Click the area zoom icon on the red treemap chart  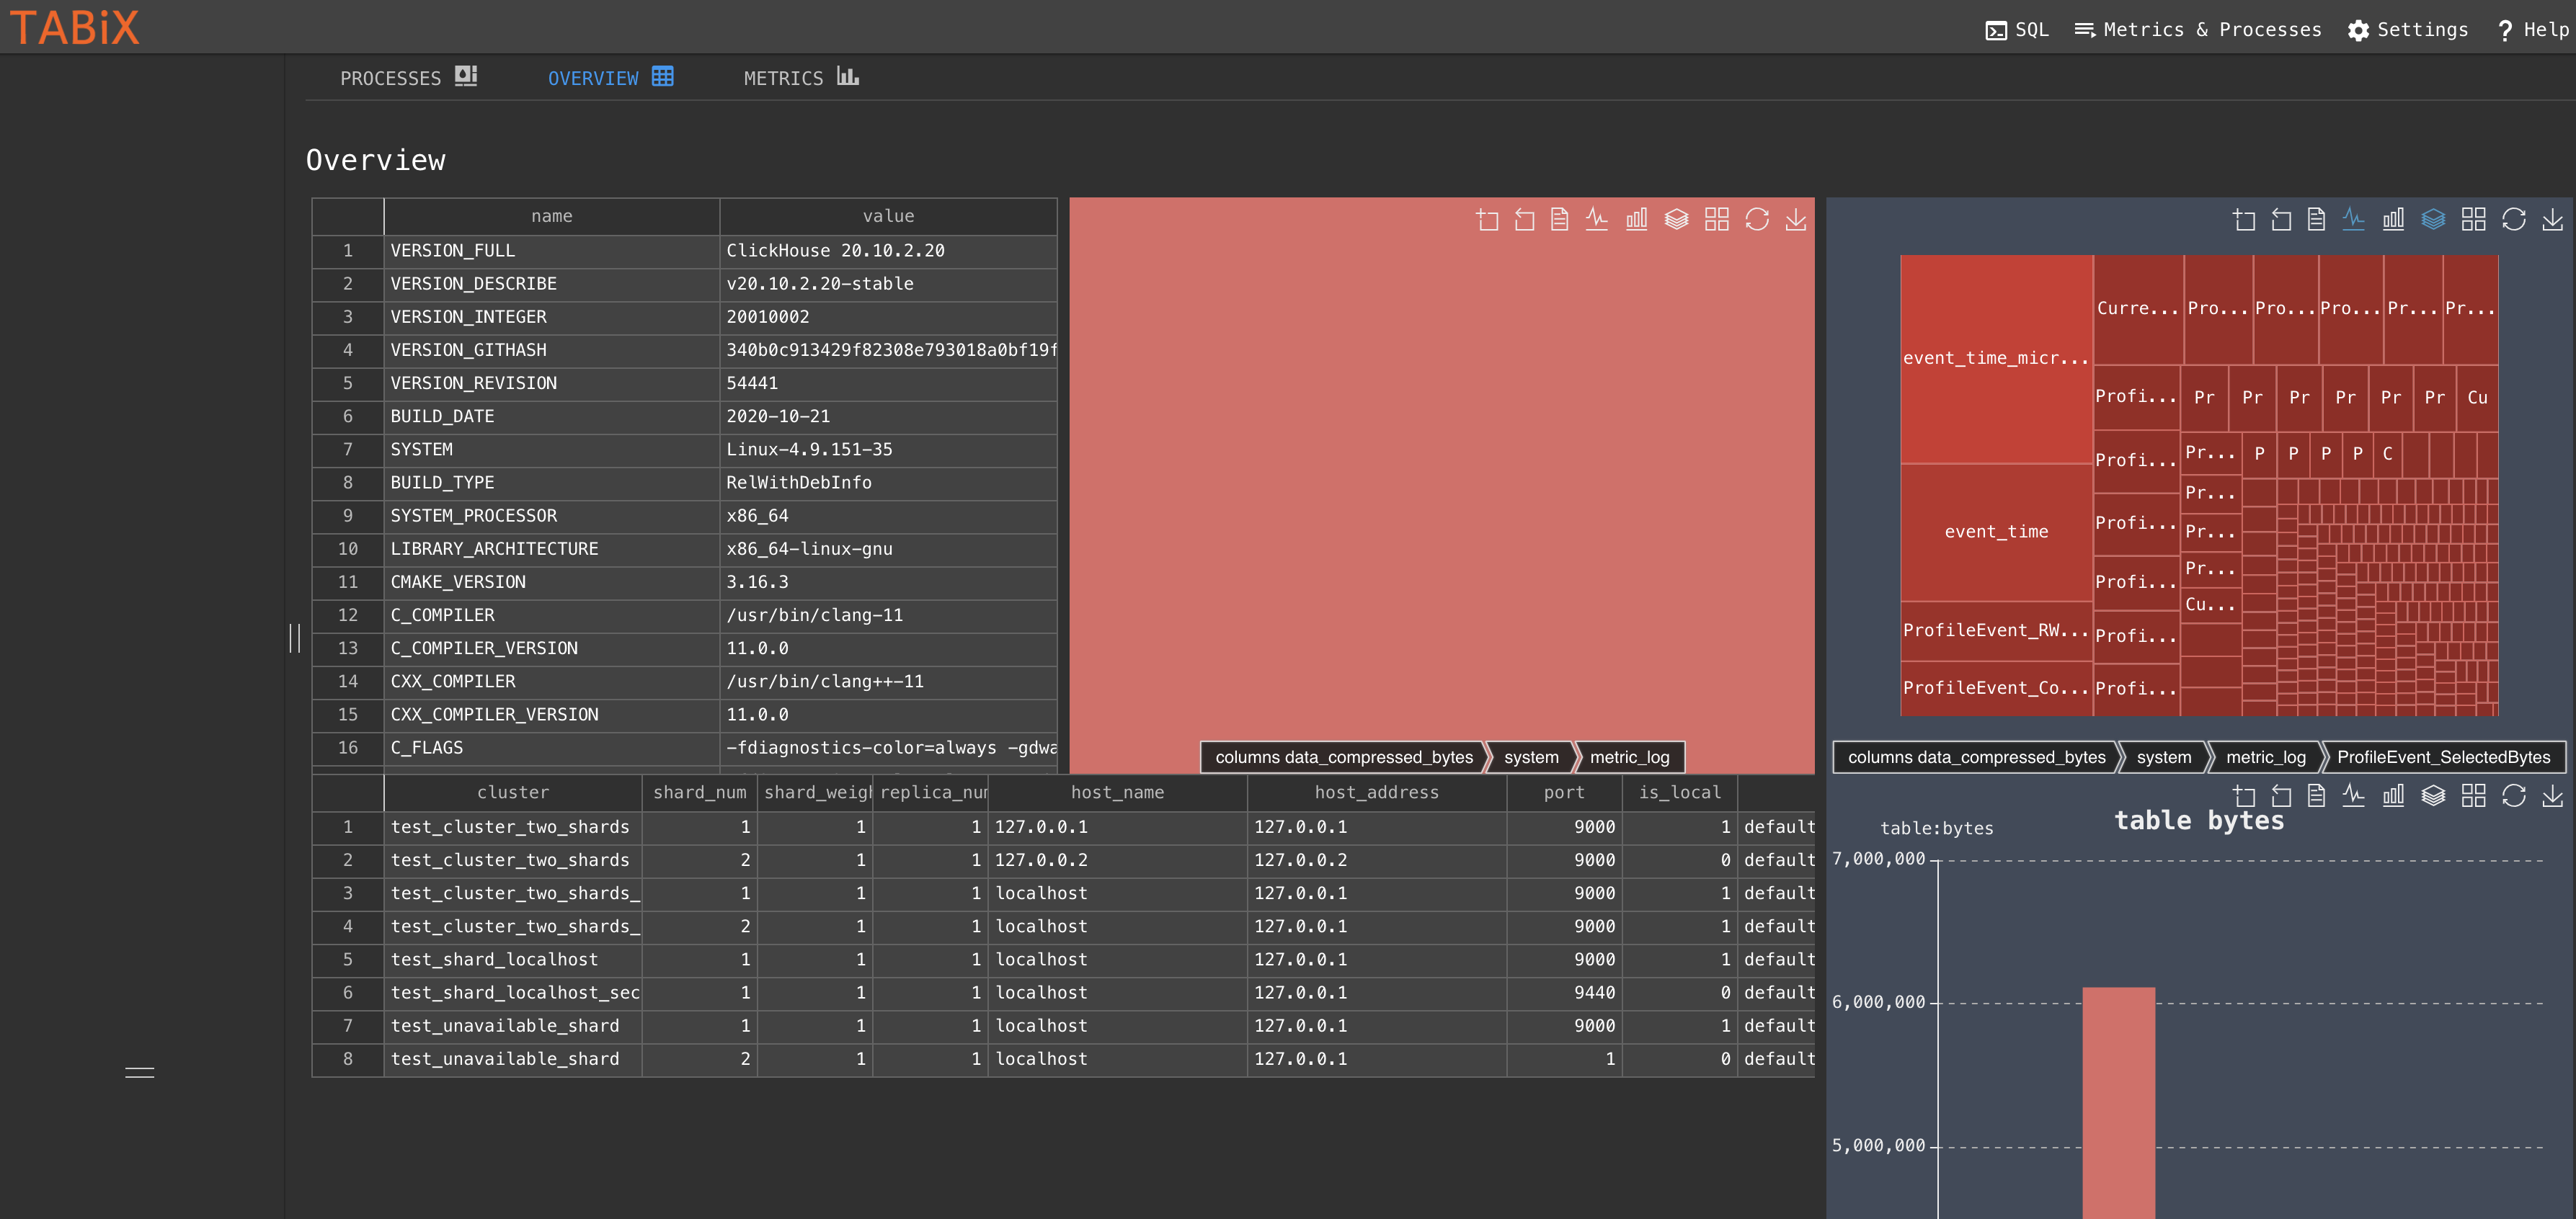pyautogui.click(x=1487, y=220)
